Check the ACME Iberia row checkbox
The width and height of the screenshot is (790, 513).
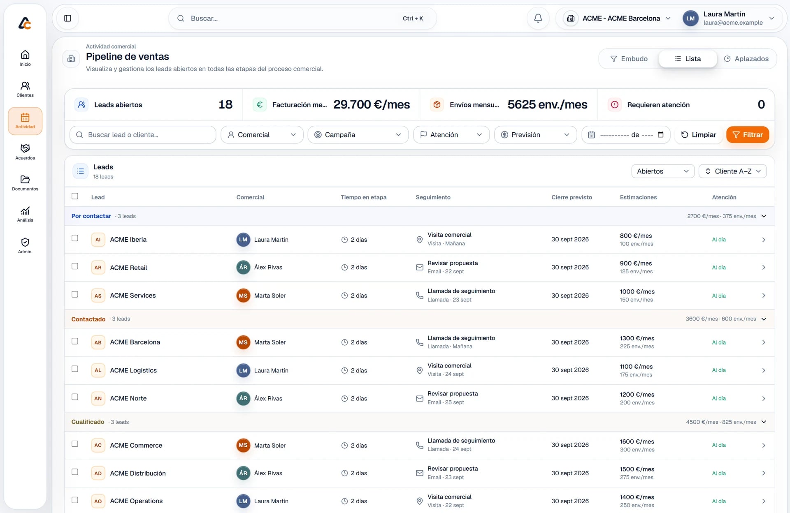[74, 238]
